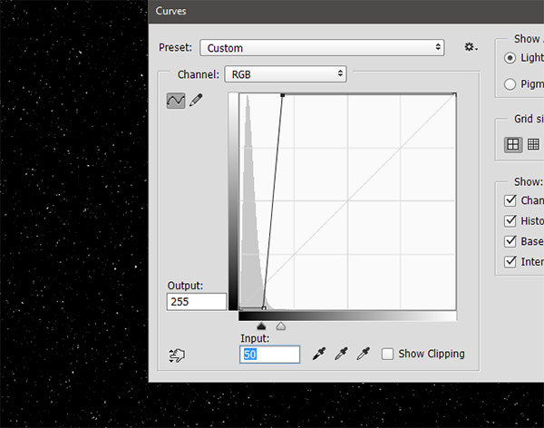Image resolution: width=544 pixels, height=428 pixels.
Task: Enable the Show Clipping checkbox
Action: (x=388, y=354)
